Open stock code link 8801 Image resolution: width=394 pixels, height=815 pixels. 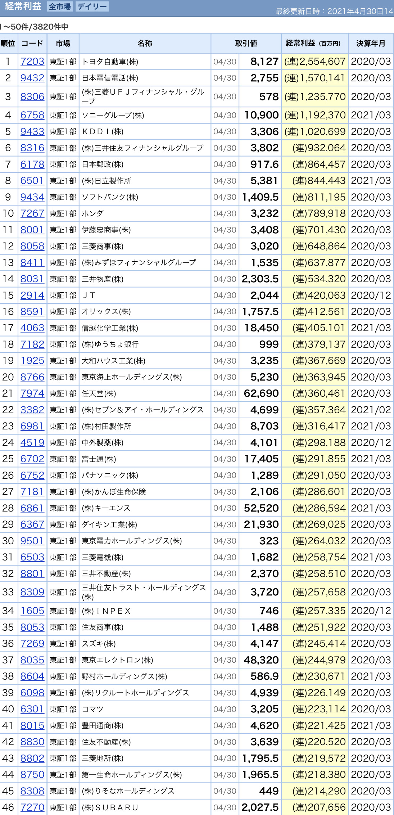tap(32, 574)
